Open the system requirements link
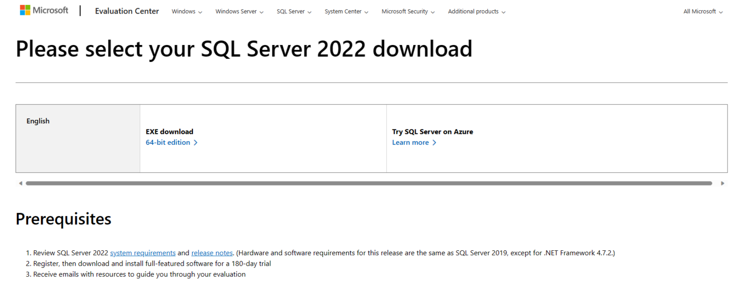The height and width of the screenshot is (286, 742). pos(143,253)
